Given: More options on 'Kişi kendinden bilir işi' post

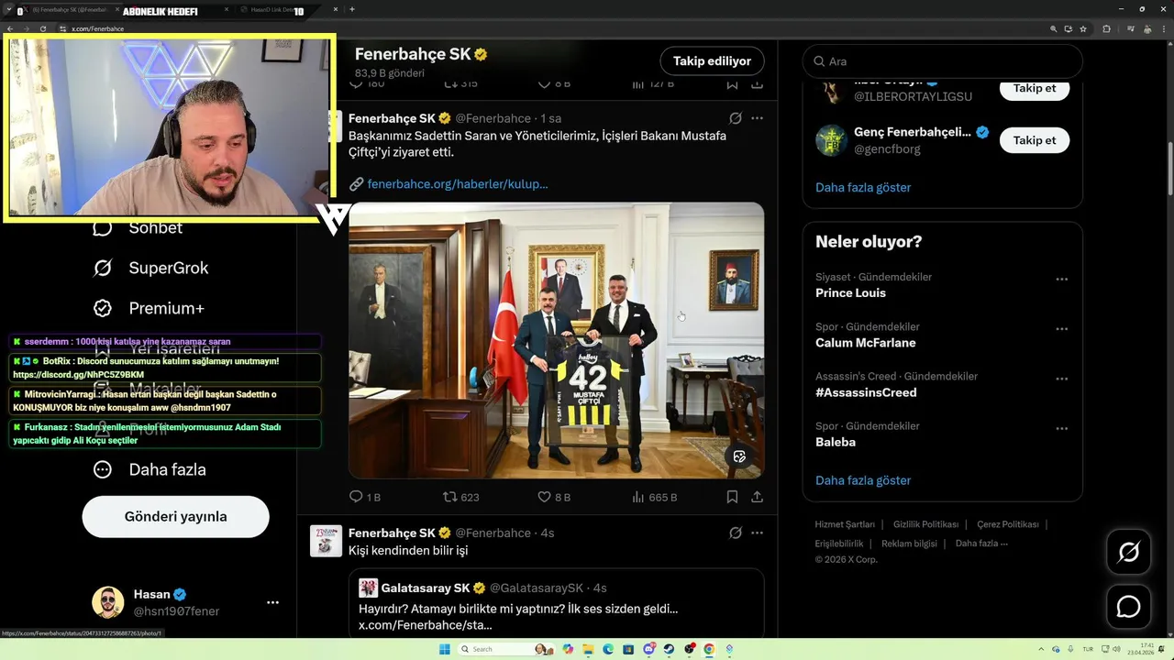Looking at the screenshot, I should (757, 533).
